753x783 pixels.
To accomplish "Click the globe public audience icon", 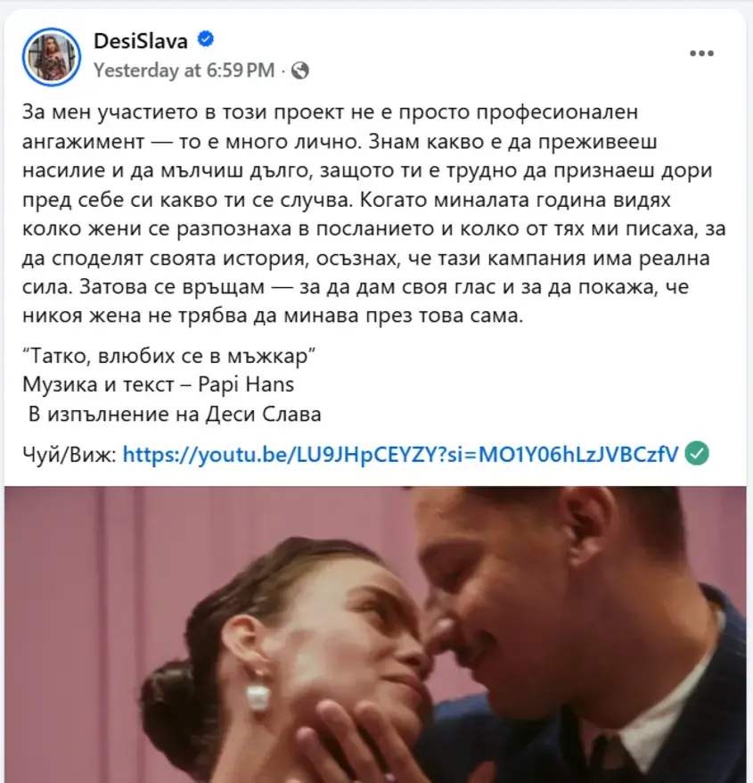I will pos(300,70).
